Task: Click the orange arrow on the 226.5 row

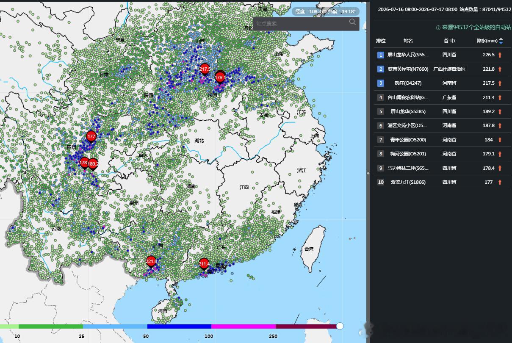Action: tap(500, 55)
